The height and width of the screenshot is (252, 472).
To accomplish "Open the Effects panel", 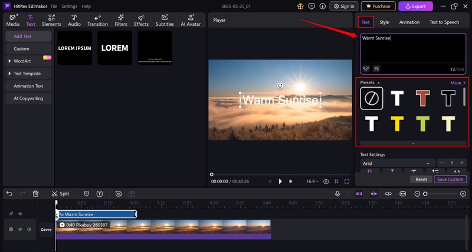I will (x=141, y=21).
